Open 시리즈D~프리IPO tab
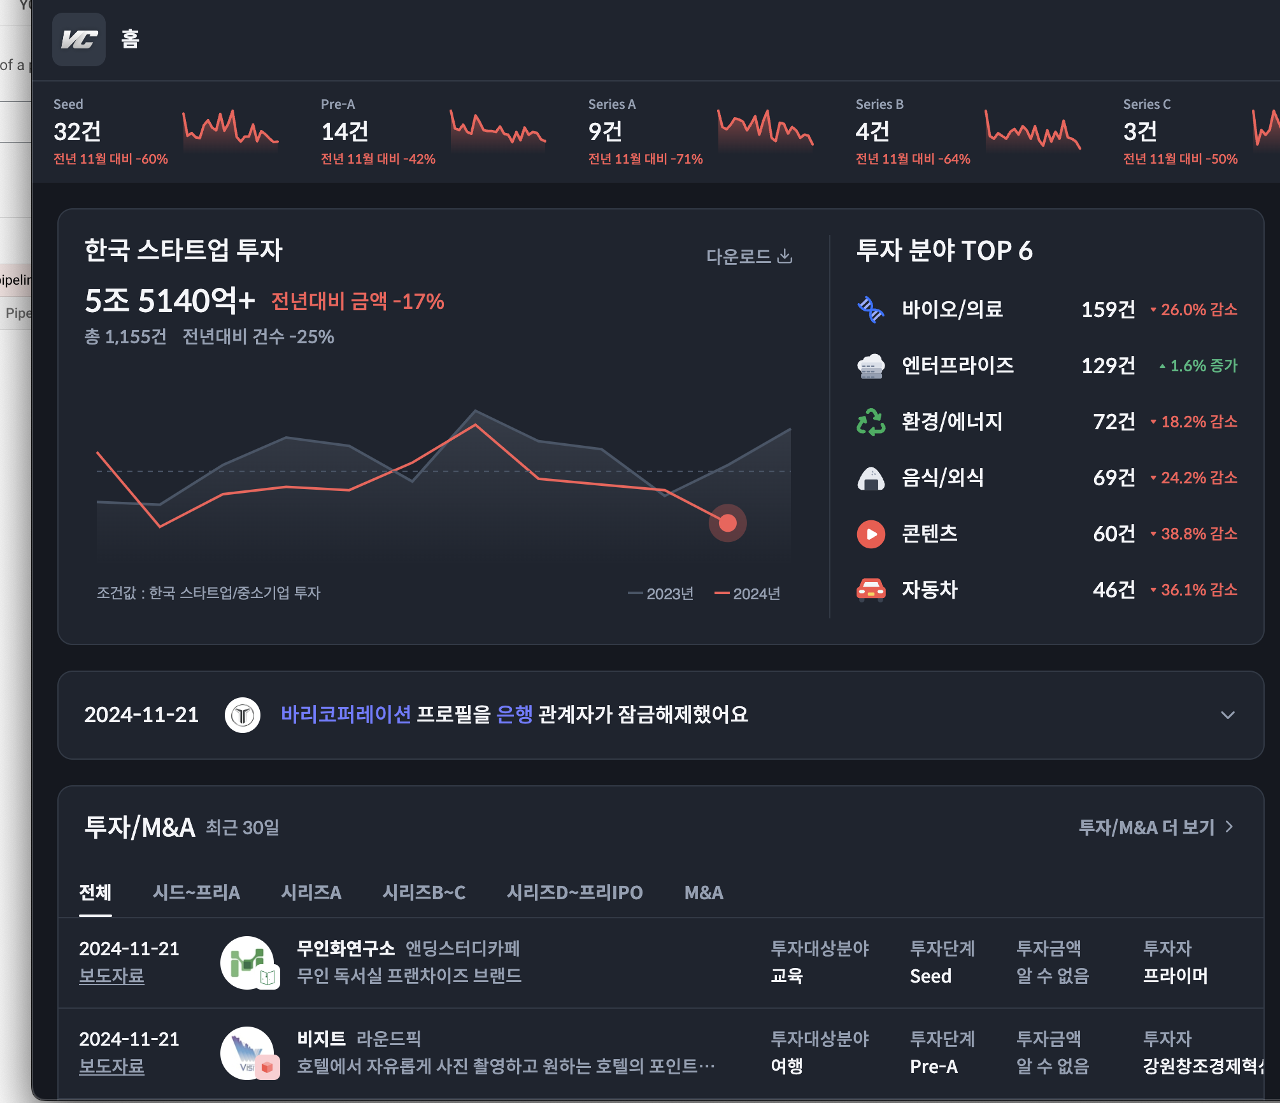 tap(574, 892)
